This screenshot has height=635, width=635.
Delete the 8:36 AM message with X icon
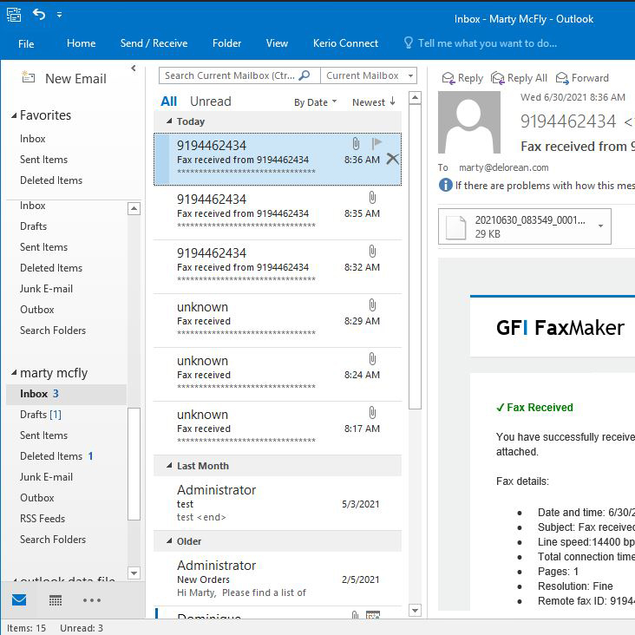[x=392, y=159]
